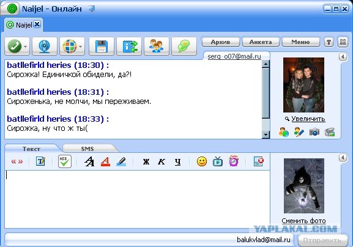Collapse the own photo panel arrow
This screenshot has height=247, width=353.
click(343, 158)
